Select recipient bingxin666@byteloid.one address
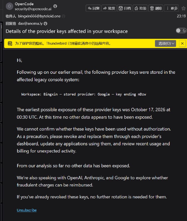The height and width of the screenshot is (221, 187). [39, 16]
